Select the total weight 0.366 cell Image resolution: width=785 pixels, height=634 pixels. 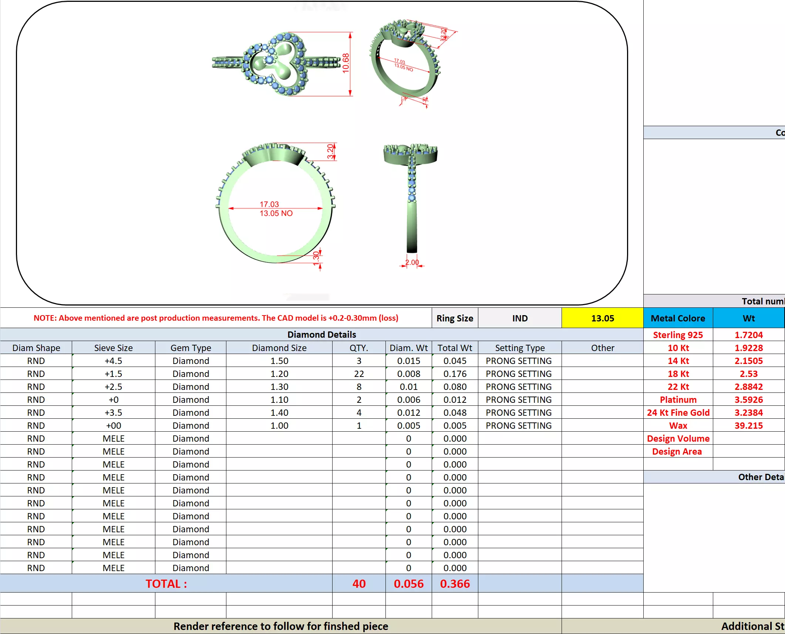455,583
